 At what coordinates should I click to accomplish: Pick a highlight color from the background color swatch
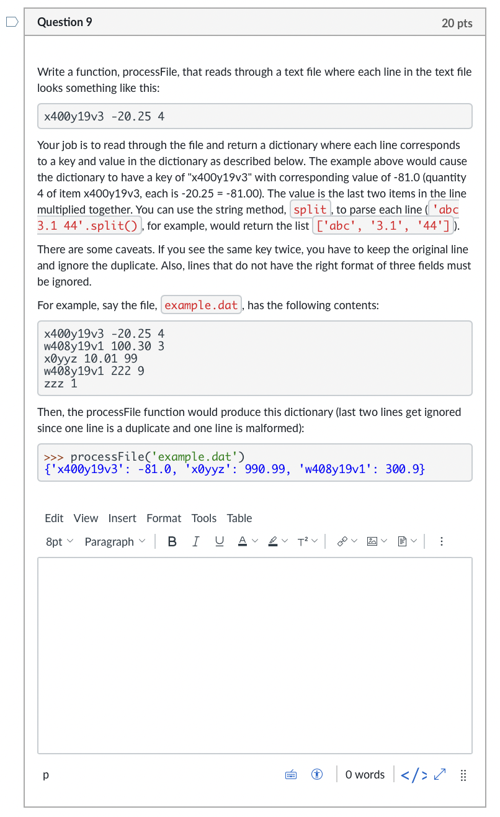coord(274,541)
